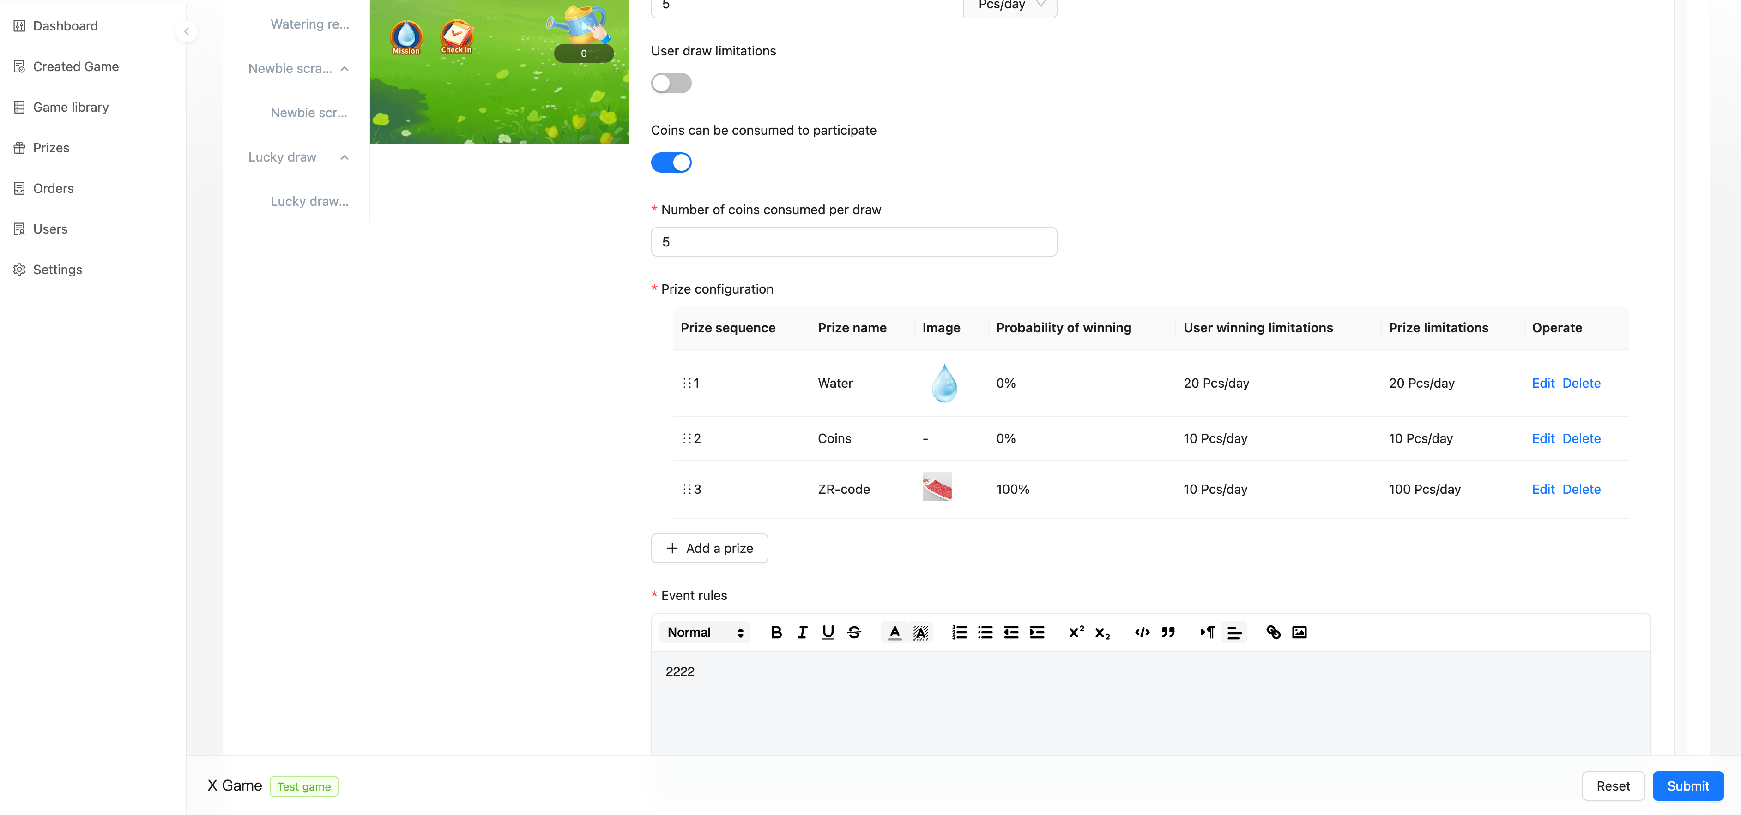Collapse the Lucky draw tree section

(344, 157)
